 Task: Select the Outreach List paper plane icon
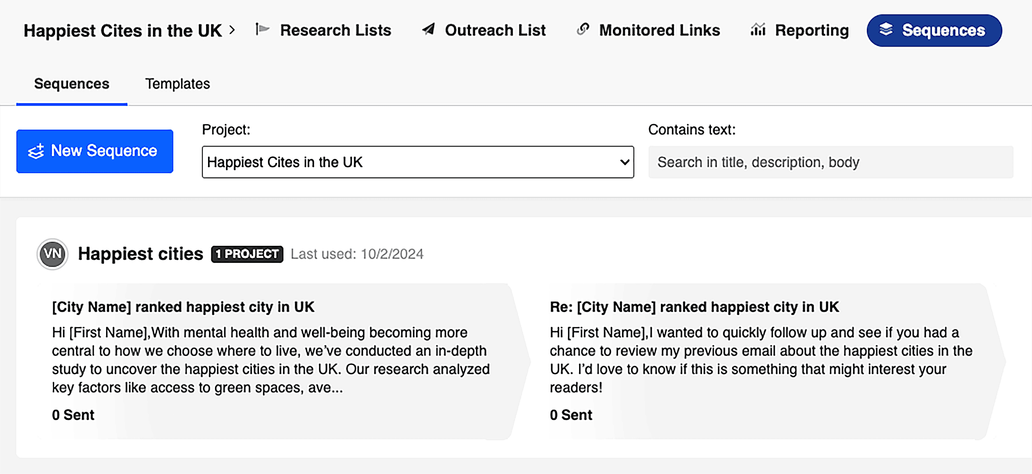click(428, 30)
